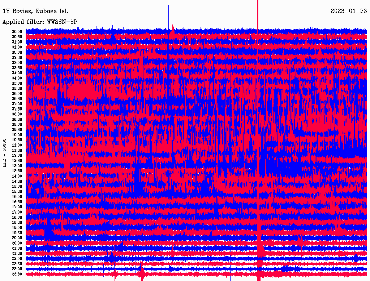This screenshot has height=281, width=370.
Task: Select the 00:30 time label
Action: point(17,37)
